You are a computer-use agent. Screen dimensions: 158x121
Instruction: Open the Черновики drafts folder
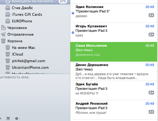[x=35, y=28]
